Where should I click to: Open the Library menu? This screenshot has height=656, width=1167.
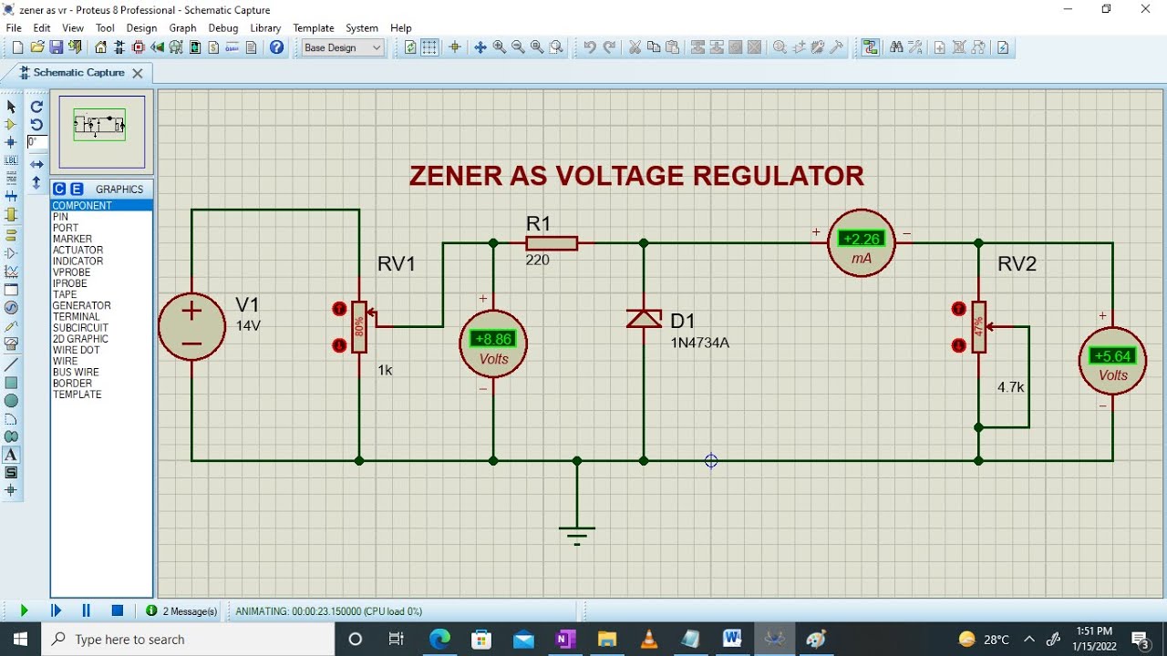click(265, 28)
